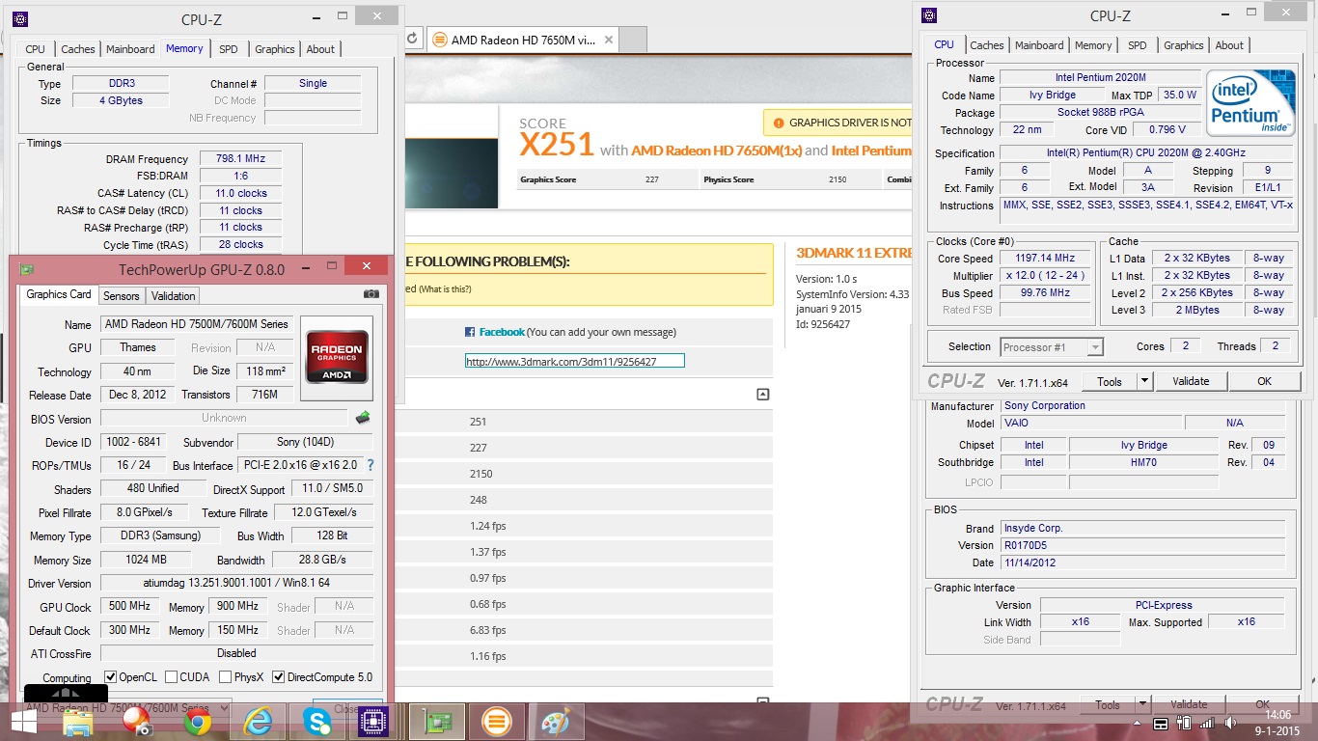Open the Tools dropdown arrow in CPU-Z
Viewport: 1318px width, 741px height.
tap(1144, 381)
